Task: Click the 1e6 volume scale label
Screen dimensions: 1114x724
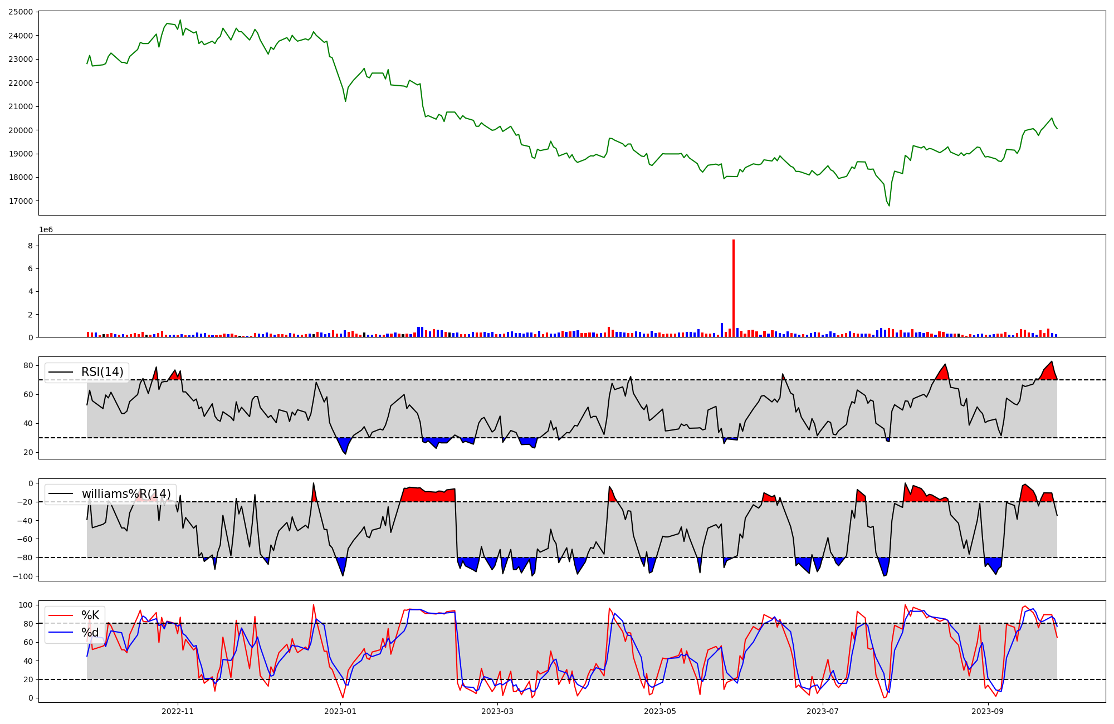Action: coord(46,230)
